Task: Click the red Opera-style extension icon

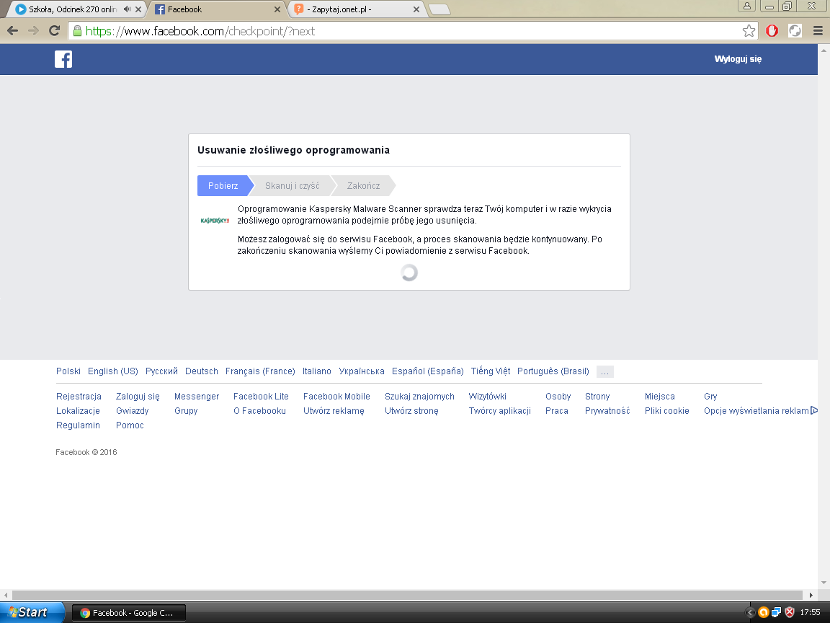Action: click(772, 31)
